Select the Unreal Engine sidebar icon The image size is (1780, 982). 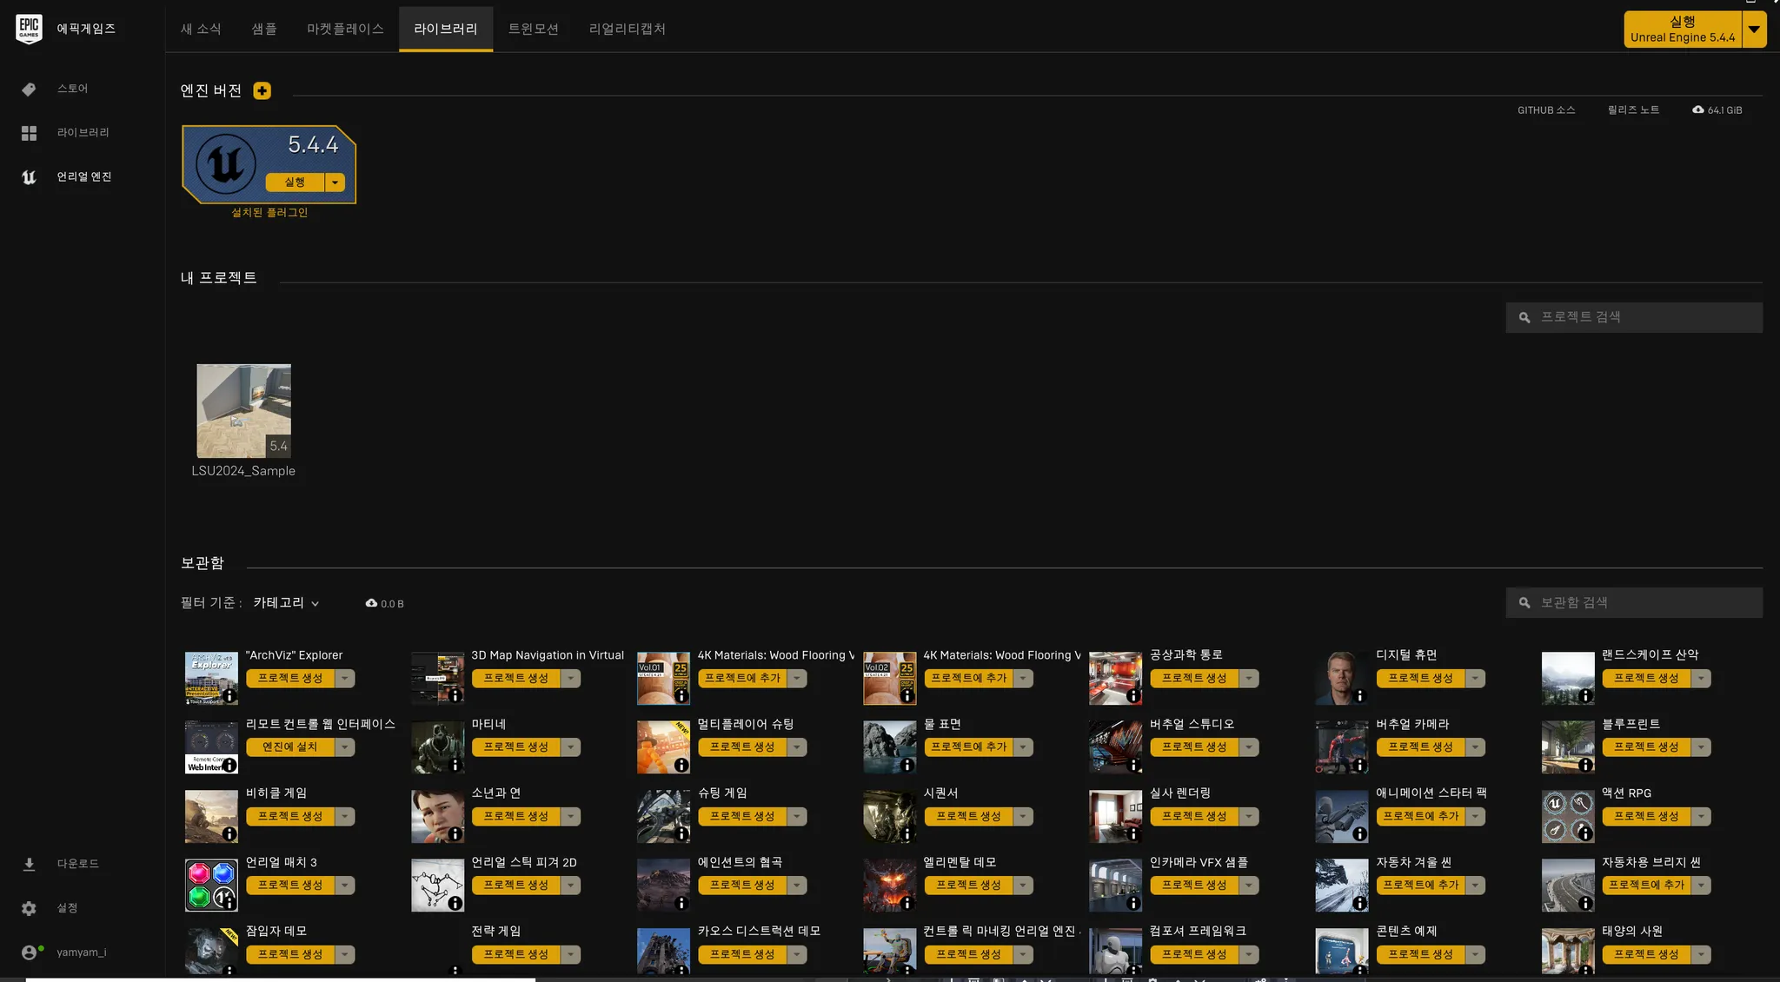(29, 176)
